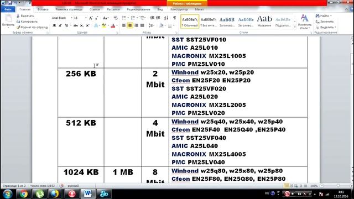Toggle underline (Ч) formatting
This screenshot has width=354, height=199.
66,25
